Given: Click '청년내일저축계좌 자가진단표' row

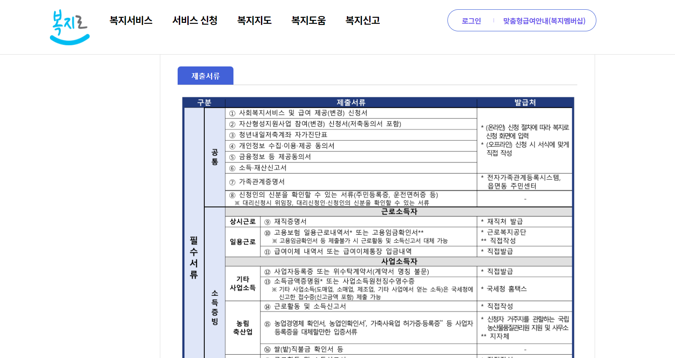Looking at the screenshot, I should [351, 135].
